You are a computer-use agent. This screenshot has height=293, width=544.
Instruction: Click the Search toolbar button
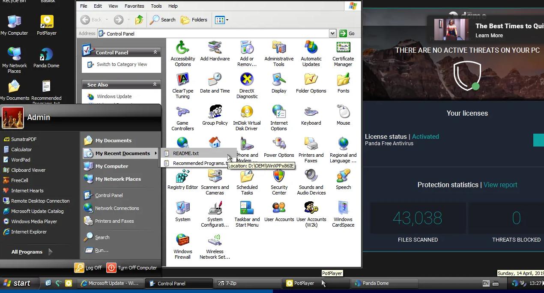click(x=163, y=20)
